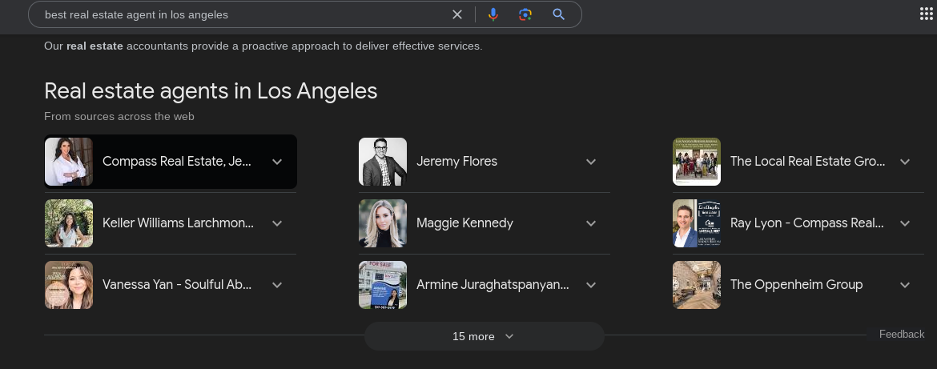Expand The Oppenheim Group listing chevron

pos(905,285)
